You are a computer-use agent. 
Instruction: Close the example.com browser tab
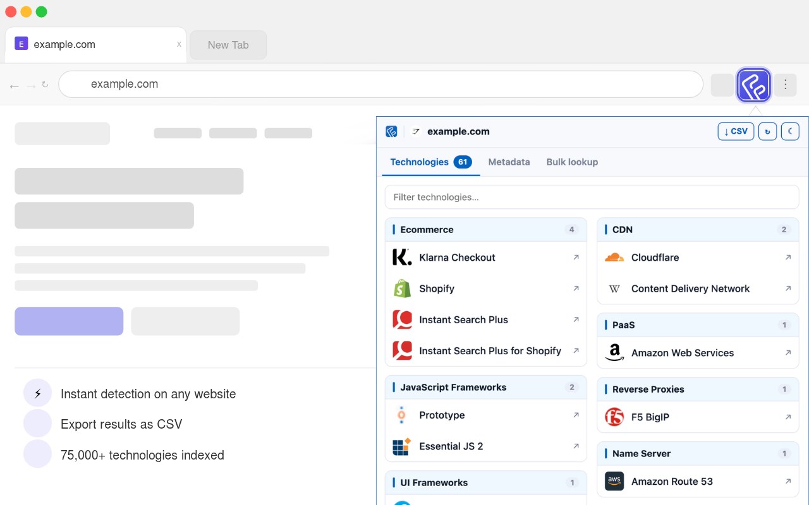coord(179,44)
